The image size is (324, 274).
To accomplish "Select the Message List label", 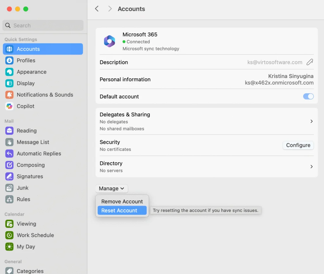I will coord(33,142).
